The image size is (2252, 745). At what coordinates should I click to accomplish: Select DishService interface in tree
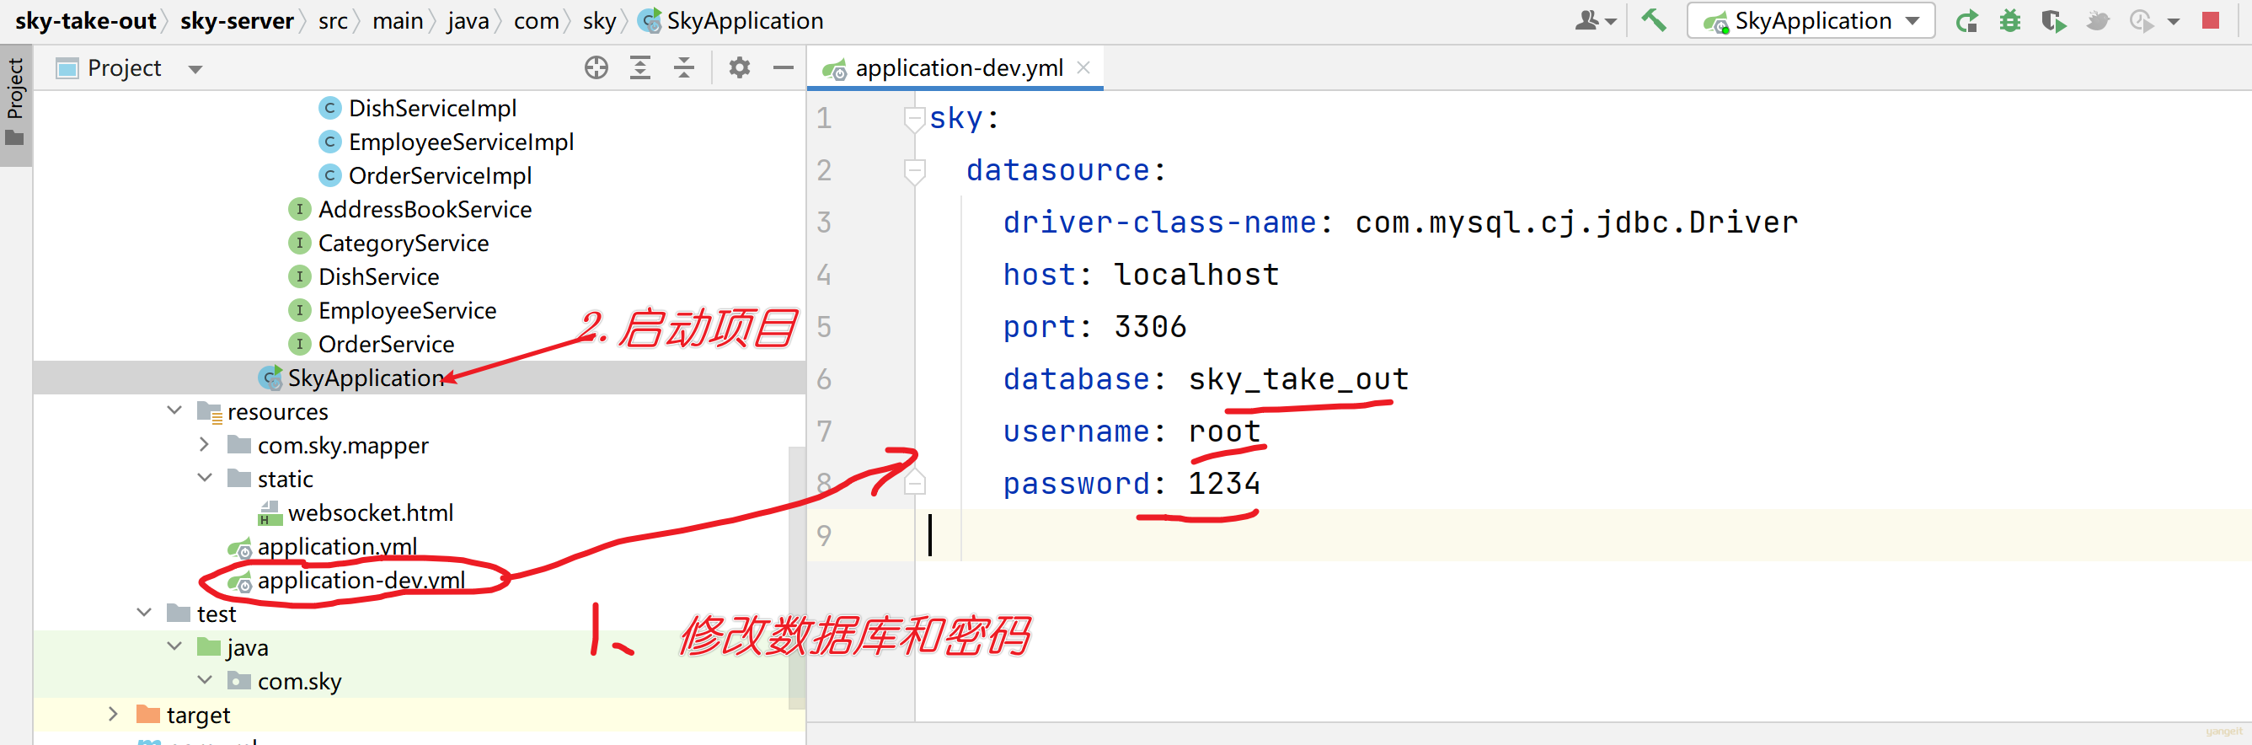(x=378, y=276)
